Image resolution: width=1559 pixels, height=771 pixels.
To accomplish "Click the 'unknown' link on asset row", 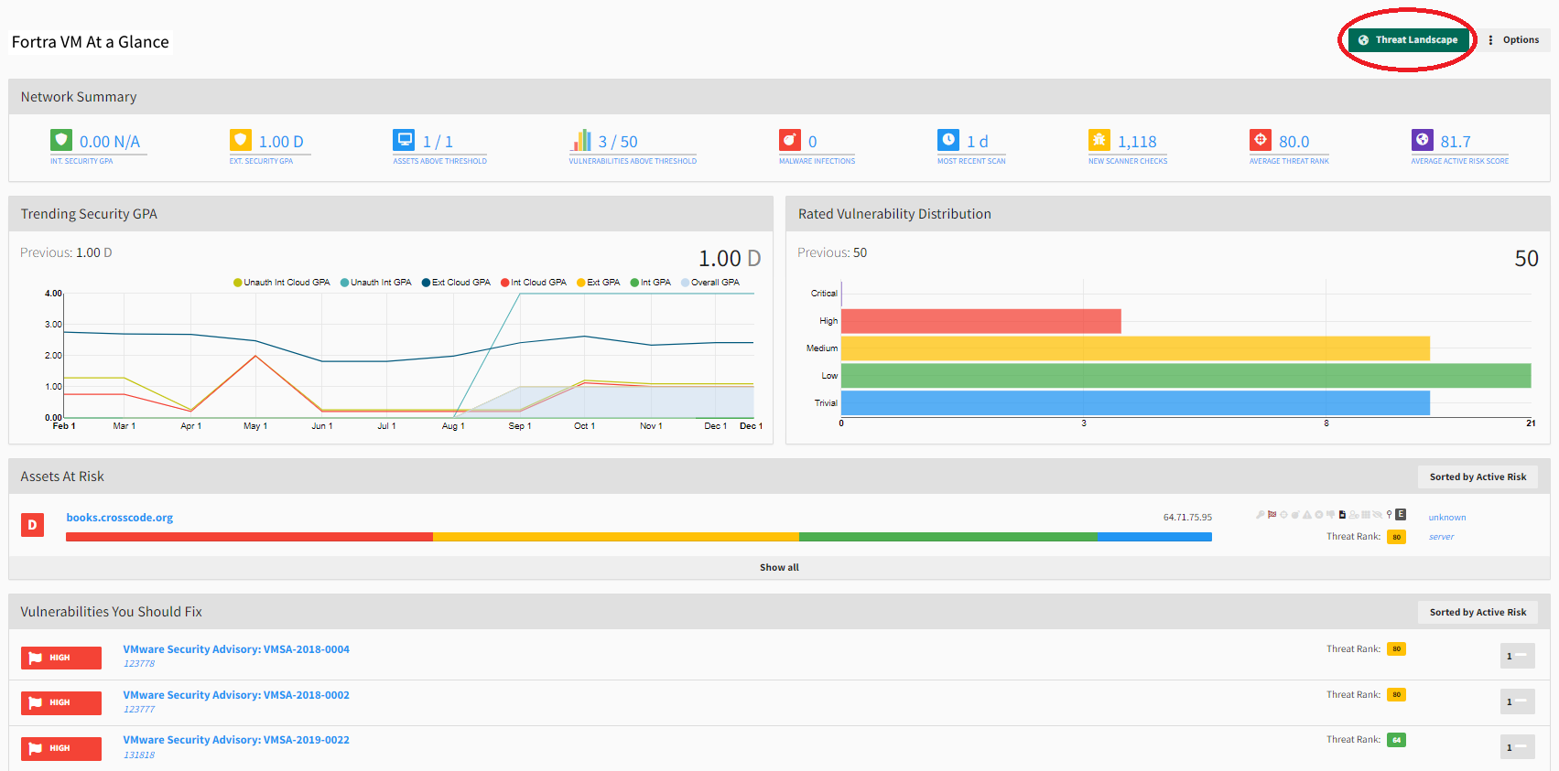I will [x=1446, y=518].
